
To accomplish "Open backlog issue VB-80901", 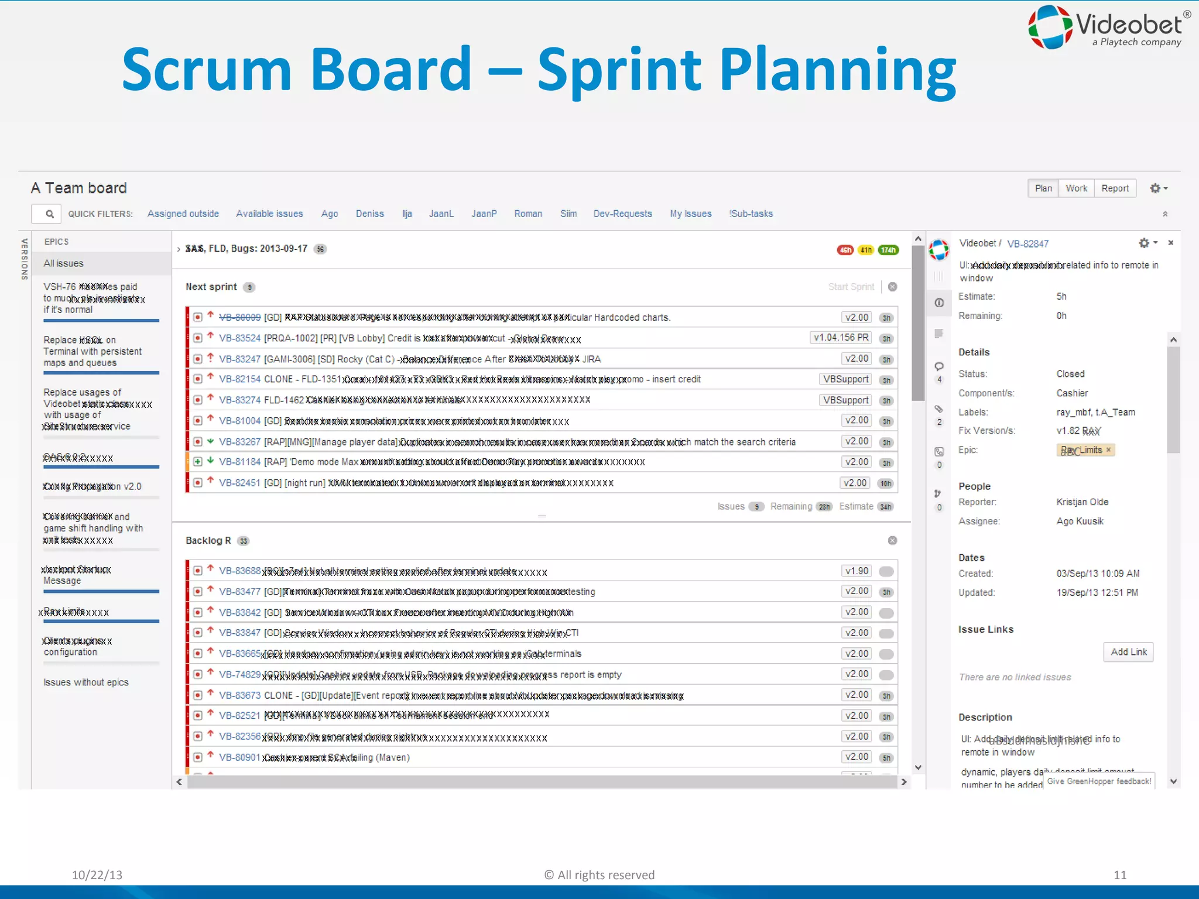I will (239, 757).
